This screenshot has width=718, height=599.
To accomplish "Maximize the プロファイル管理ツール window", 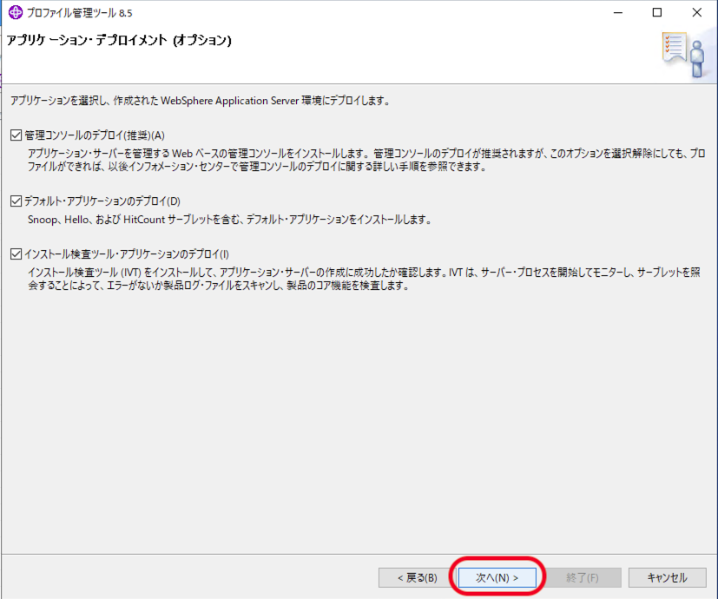I will coord(657,12).
